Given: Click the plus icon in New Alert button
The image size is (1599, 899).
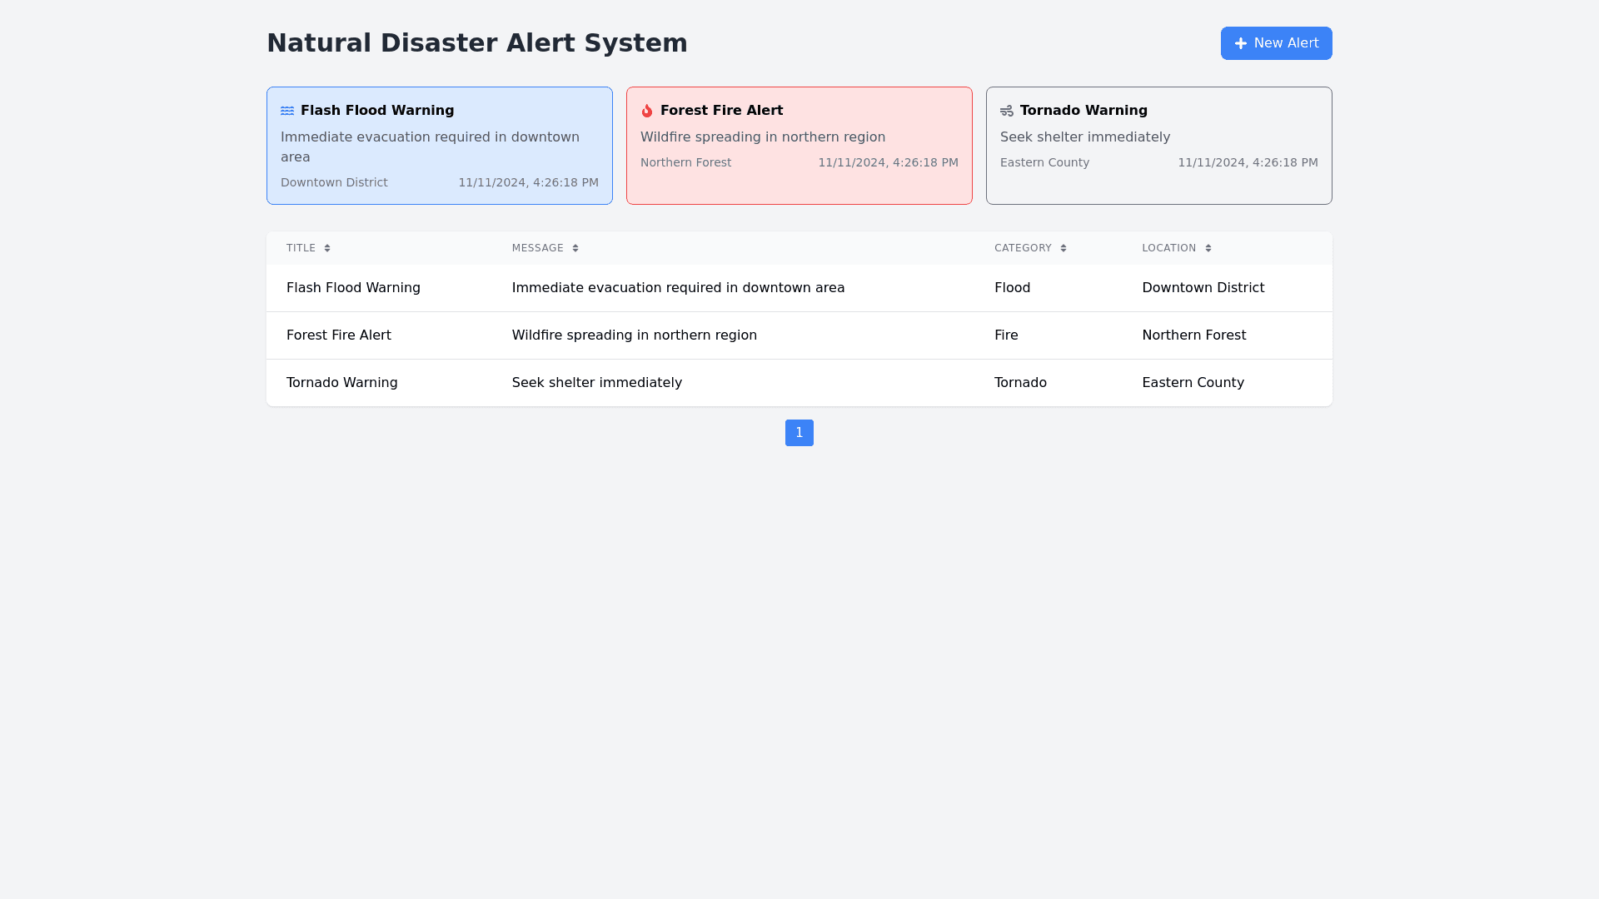Looking at the screenshot, I should click(1241, 43).
